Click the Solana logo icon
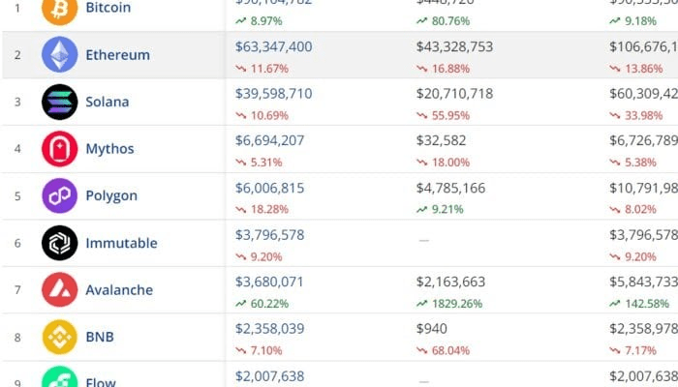 point(59,102)
